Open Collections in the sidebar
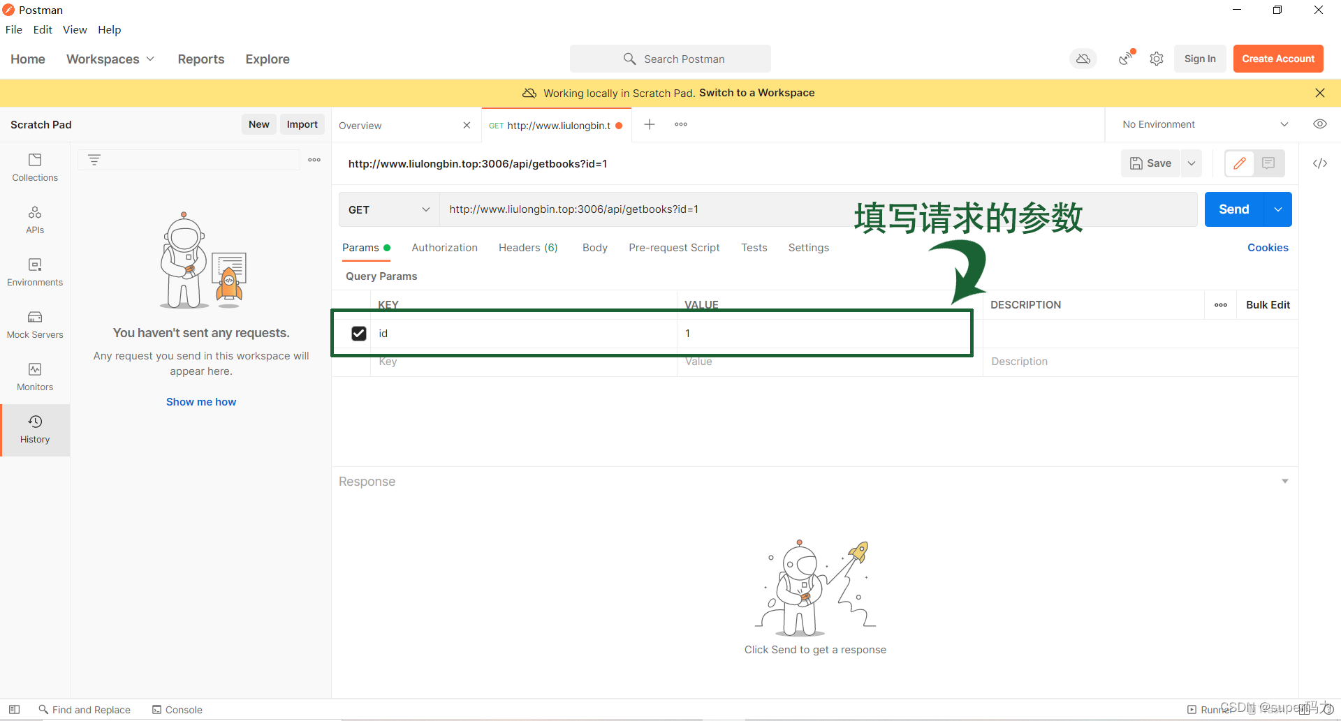Viewport: 1341px width, 721px height. tap(35, 168)
